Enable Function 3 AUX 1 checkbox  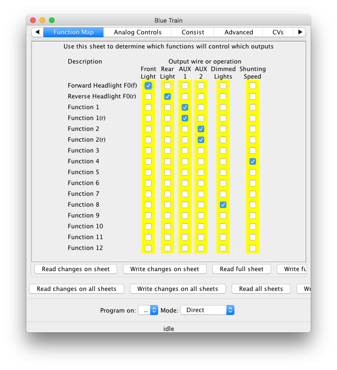(185, 151)
